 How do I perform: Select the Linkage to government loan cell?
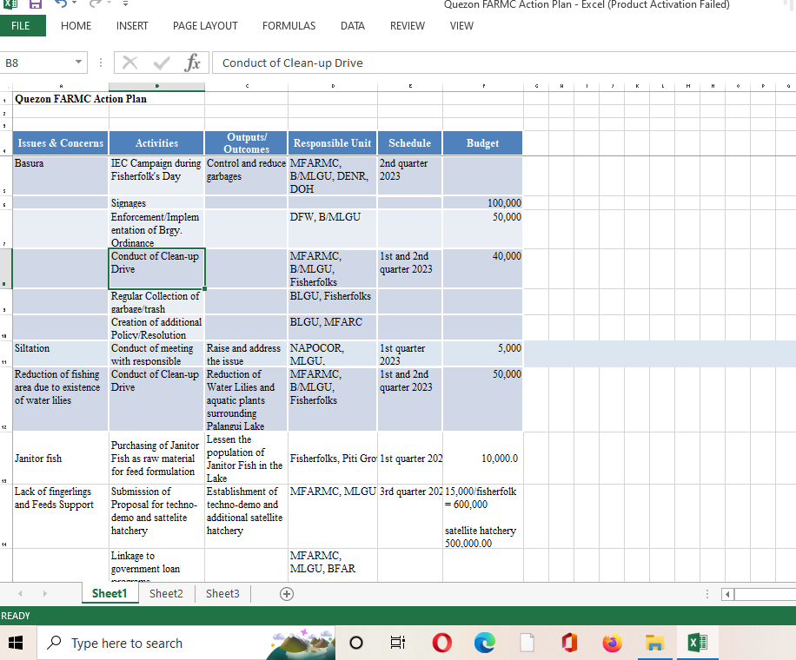156,565
